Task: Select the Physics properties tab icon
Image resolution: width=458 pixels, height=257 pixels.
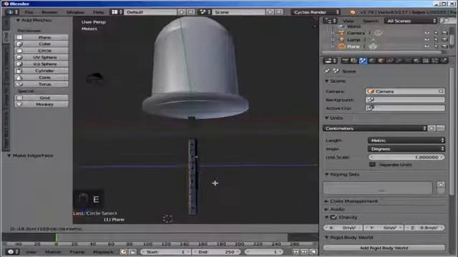Action: click(444, 61)
